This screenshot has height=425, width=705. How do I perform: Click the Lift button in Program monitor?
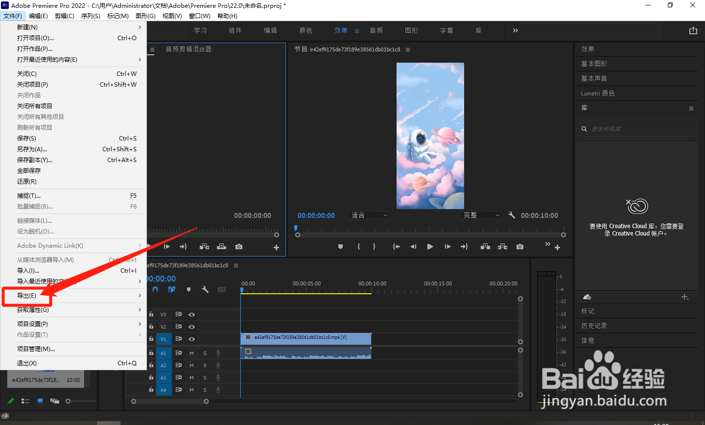click(x=485, y=247)
